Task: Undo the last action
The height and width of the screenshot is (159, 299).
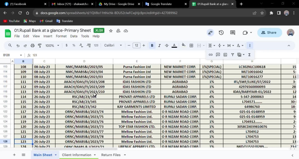Action: [18, 46]
